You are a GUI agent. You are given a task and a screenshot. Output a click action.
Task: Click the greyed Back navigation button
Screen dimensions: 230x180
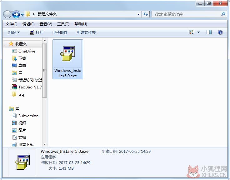[x=7, y=14]
